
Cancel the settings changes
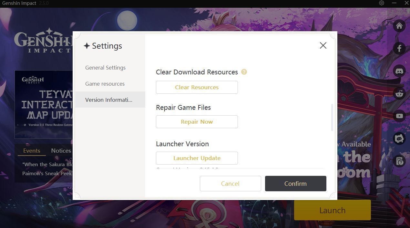point(230,184)
